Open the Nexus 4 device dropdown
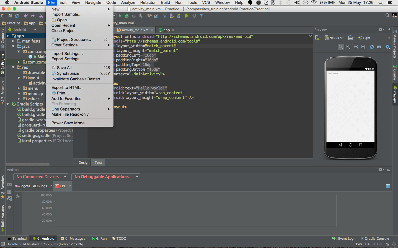The width and height of the screenshot is (398, 248). [x=334, y=38]
